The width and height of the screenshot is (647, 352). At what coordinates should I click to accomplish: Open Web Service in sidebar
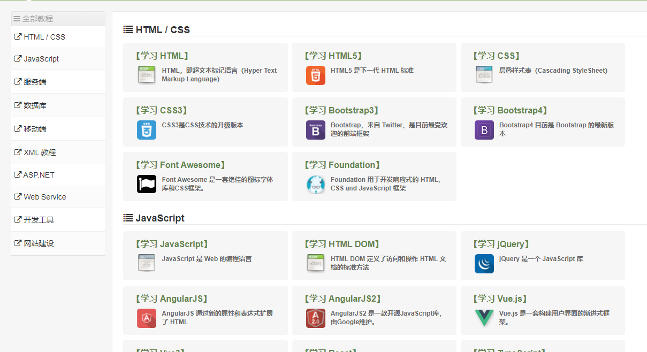tap(58, 197)
